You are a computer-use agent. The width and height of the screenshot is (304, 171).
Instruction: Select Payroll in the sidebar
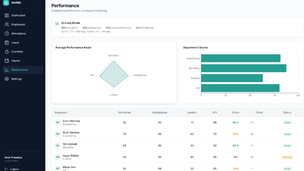[x=23, y=61]
